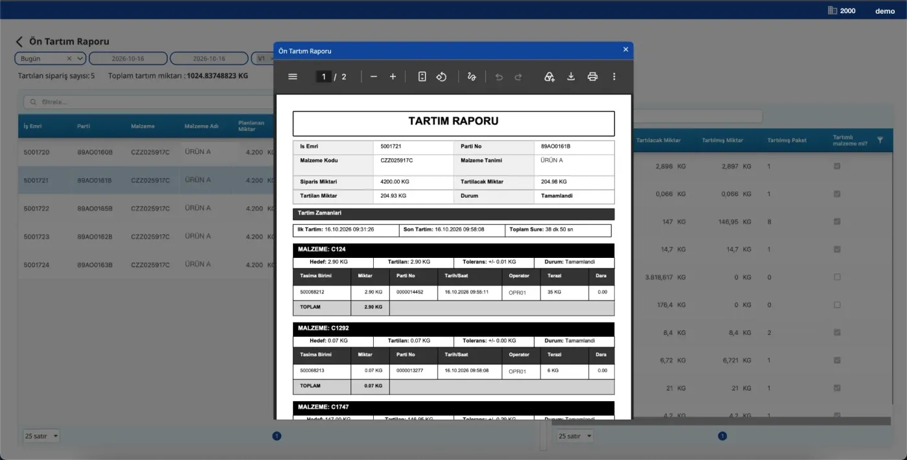This screenshot has width=907, height=460.
Task: Open the right table 25 satır dropdown
Action: point(575,436)
